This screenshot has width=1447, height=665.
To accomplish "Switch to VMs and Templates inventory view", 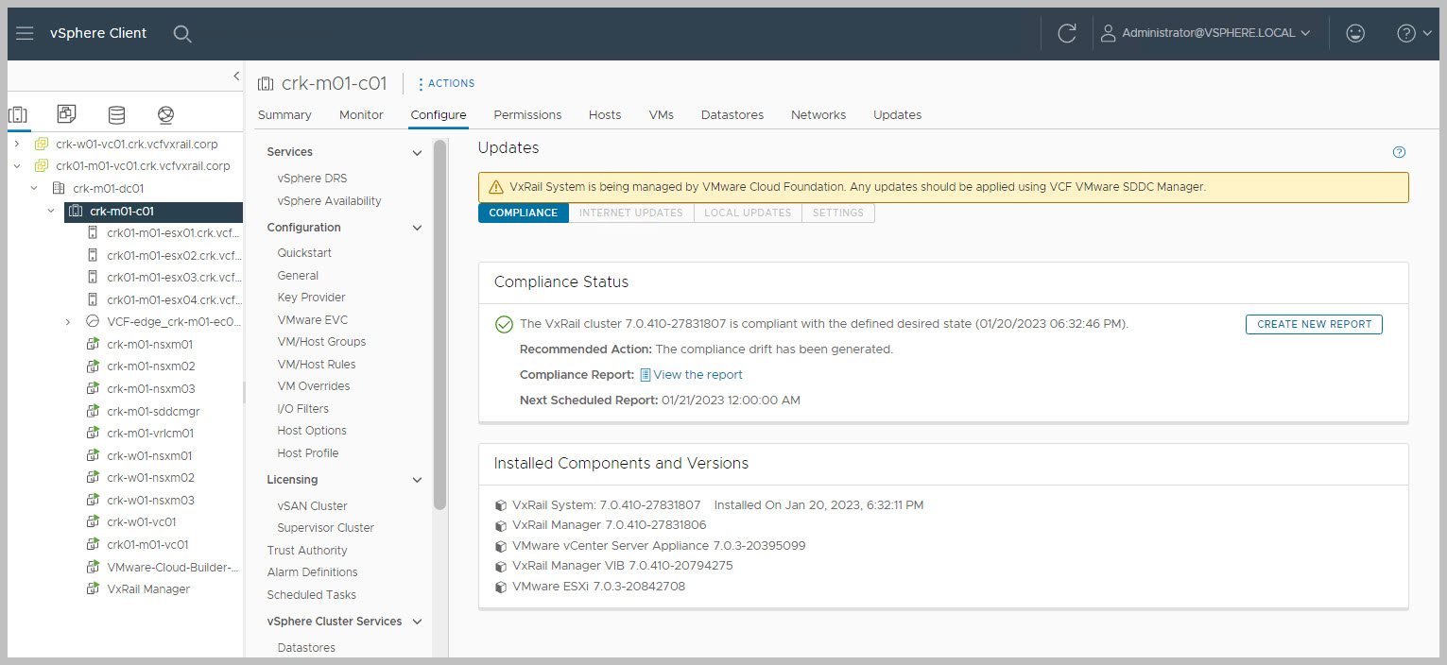I will [66, 114].
